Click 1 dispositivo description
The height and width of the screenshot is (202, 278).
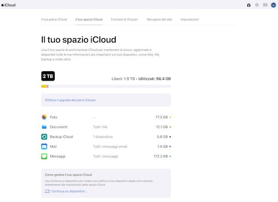pos(103,137)
